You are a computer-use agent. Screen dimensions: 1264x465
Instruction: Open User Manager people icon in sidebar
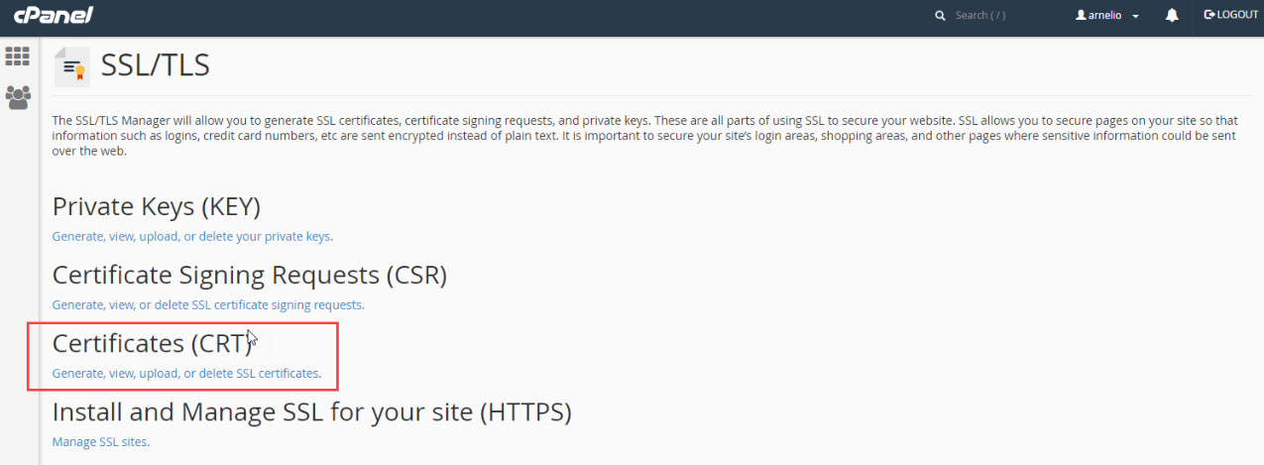pyautogui.click(x=18, y=97)
